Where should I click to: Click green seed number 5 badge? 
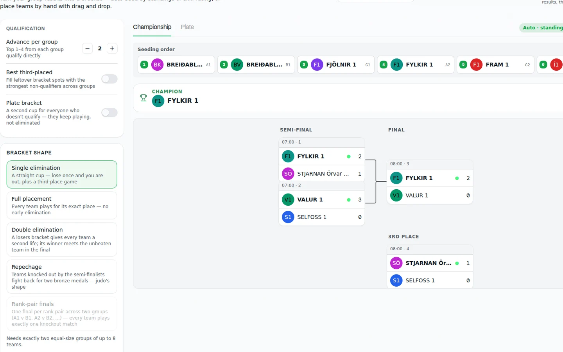[463, 65]
